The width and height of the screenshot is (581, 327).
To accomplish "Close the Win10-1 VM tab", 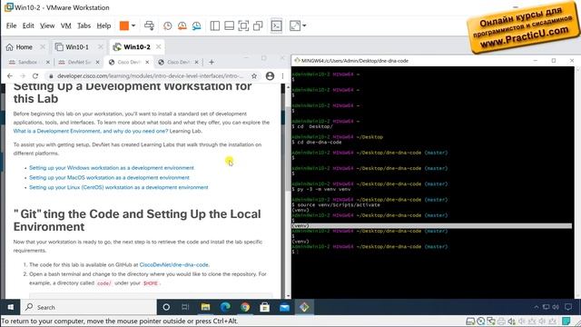I will click(101, 46).
